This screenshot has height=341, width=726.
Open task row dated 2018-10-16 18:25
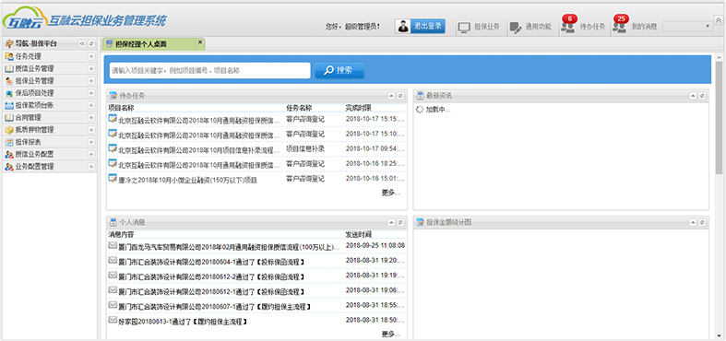tap(256, 164)
